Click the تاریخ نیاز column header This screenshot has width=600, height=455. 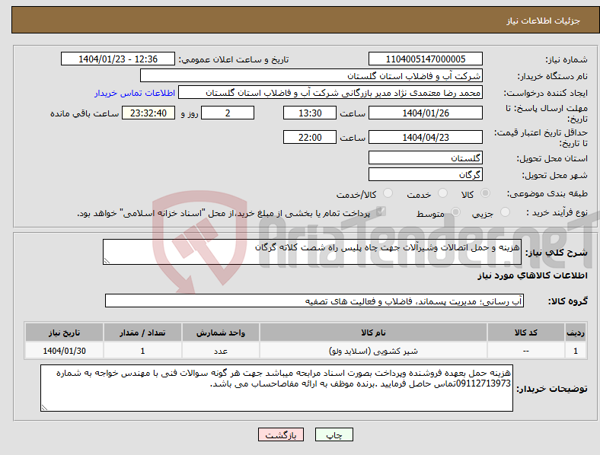point(64,332)
